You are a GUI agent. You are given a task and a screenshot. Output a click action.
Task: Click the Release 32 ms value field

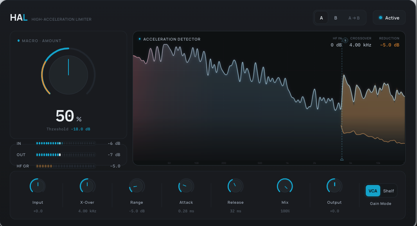coord(235,211)
